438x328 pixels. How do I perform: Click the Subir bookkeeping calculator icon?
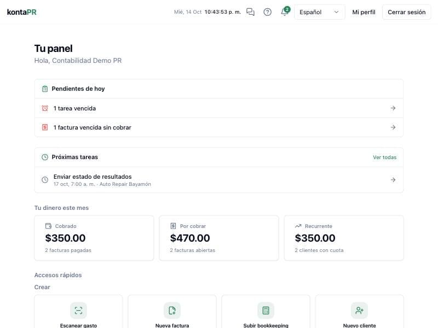point(266,311)
